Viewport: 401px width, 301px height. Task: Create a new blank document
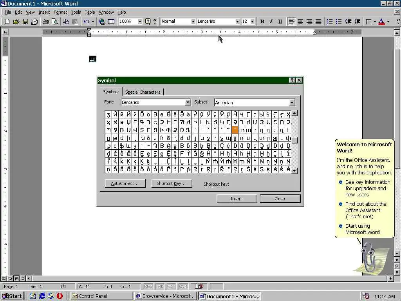(7, 22)
